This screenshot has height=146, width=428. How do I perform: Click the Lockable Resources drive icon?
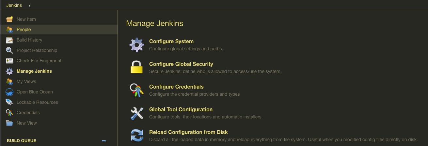click(9, 102)
